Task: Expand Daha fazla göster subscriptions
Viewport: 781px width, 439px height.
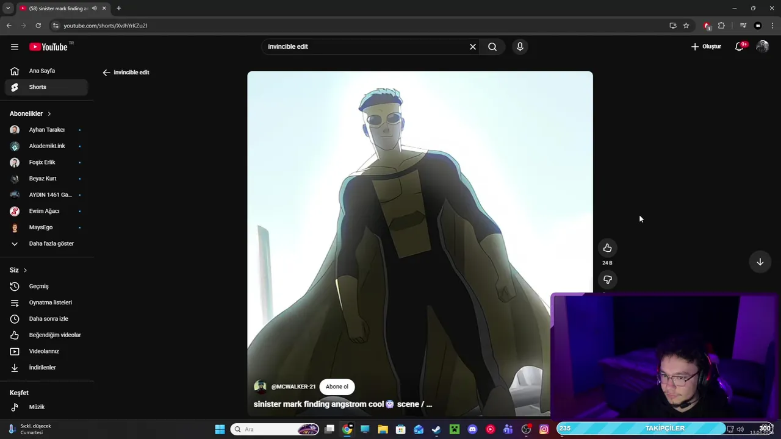Action: tap(46, 244)
